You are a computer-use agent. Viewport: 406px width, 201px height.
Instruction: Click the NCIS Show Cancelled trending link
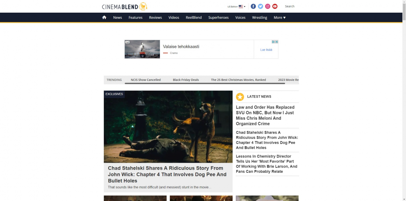pos(146,80)
